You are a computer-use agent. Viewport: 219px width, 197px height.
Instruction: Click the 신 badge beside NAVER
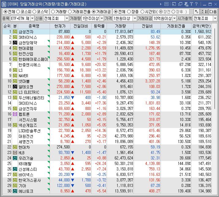click(x=15, y=76)
